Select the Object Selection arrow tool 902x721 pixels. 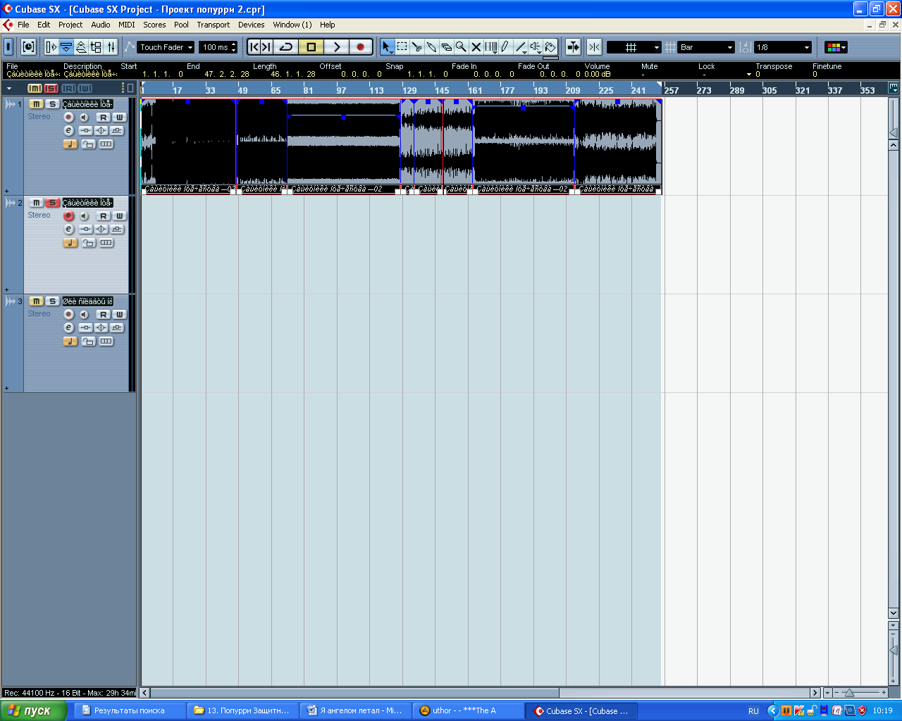(x=387, y=47)
